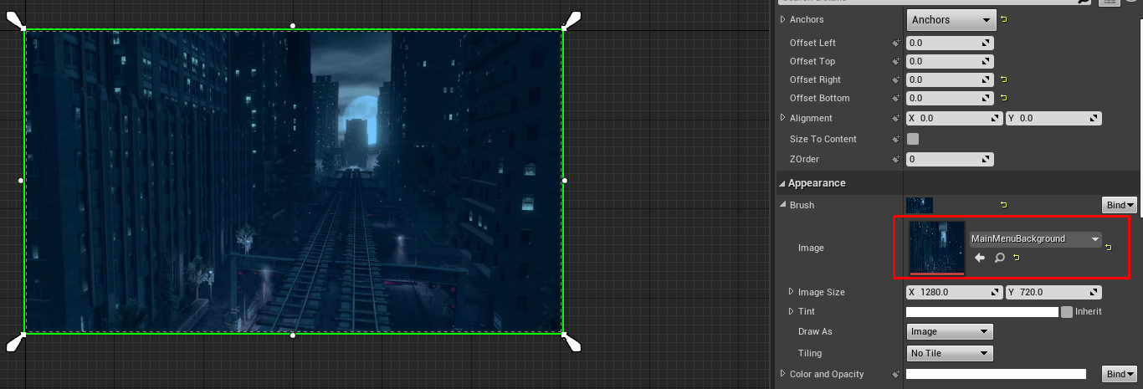Expand the Anchors property row
The width and height of the screenshot is (1143, 389).
click(x=783, y=19)
